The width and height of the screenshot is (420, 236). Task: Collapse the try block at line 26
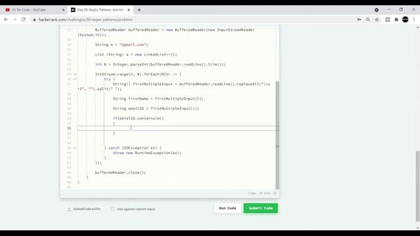75,79
